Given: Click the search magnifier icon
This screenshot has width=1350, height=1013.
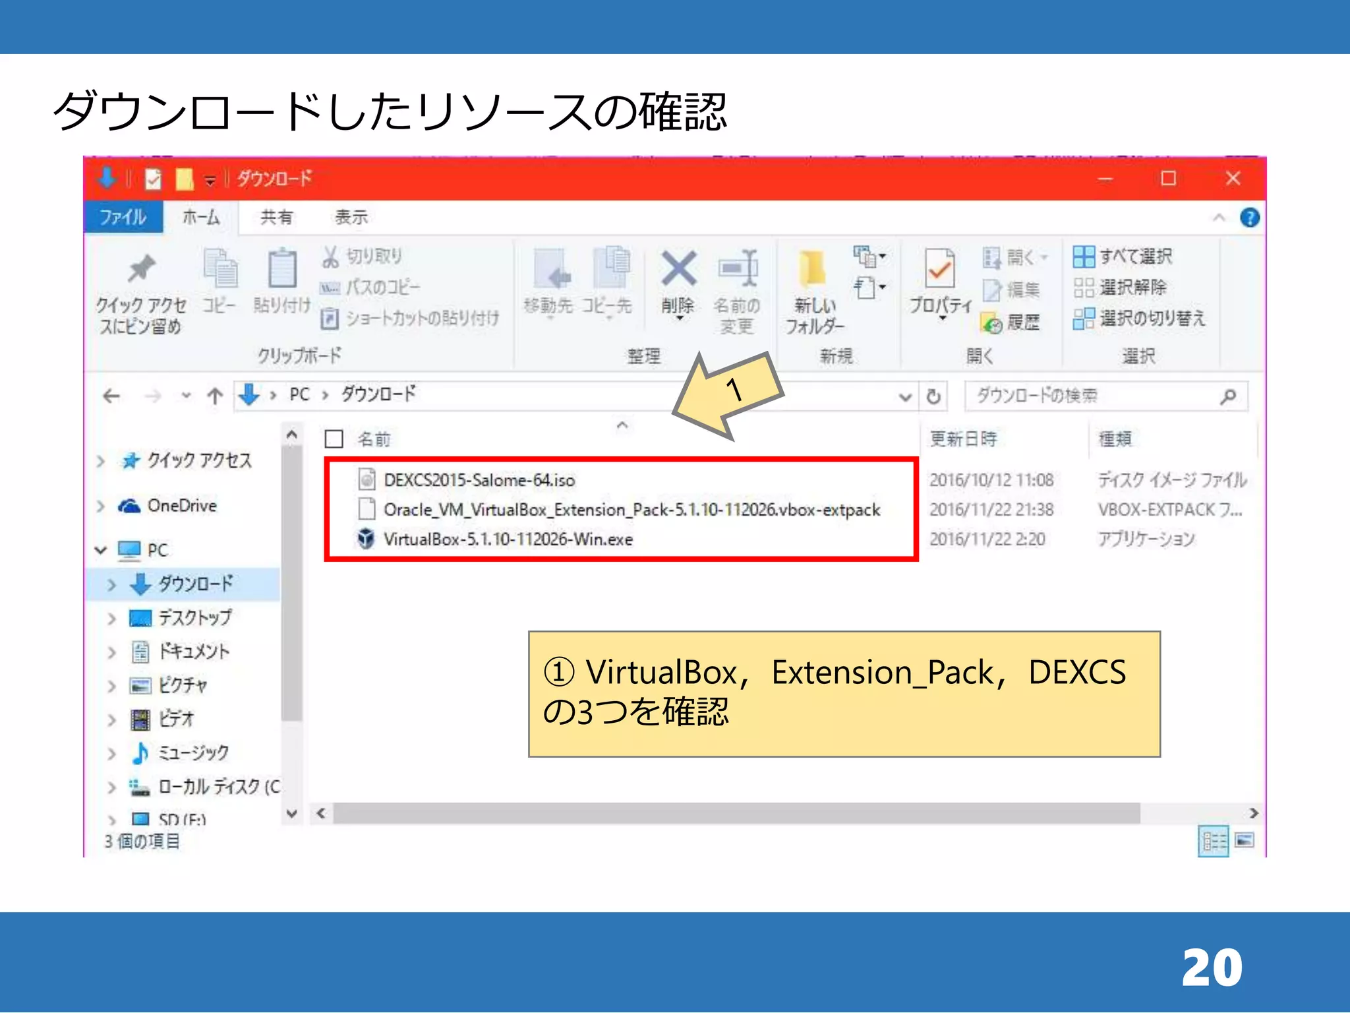Looking at the screenshot, I should [x=1228, y=396].
